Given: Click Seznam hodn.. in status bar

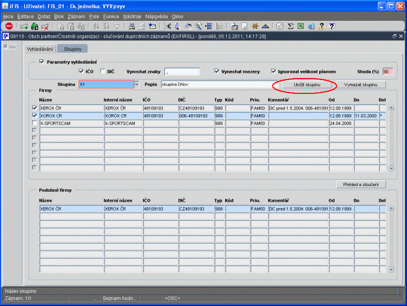Looking at the screenshot, I should [119, 298].
